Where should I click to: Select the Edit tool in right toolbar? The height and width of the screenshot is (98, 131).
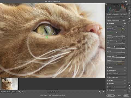(x=129, y=5)
